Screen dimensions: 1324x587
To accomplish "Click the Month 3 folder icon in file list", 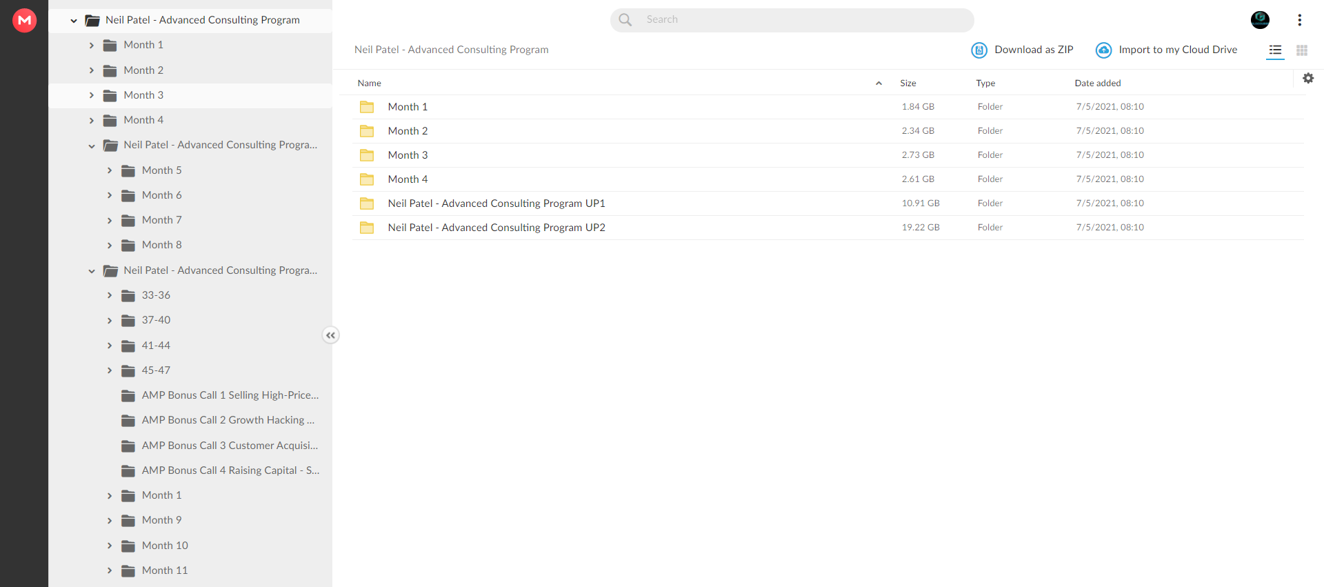I will (367, 155).
